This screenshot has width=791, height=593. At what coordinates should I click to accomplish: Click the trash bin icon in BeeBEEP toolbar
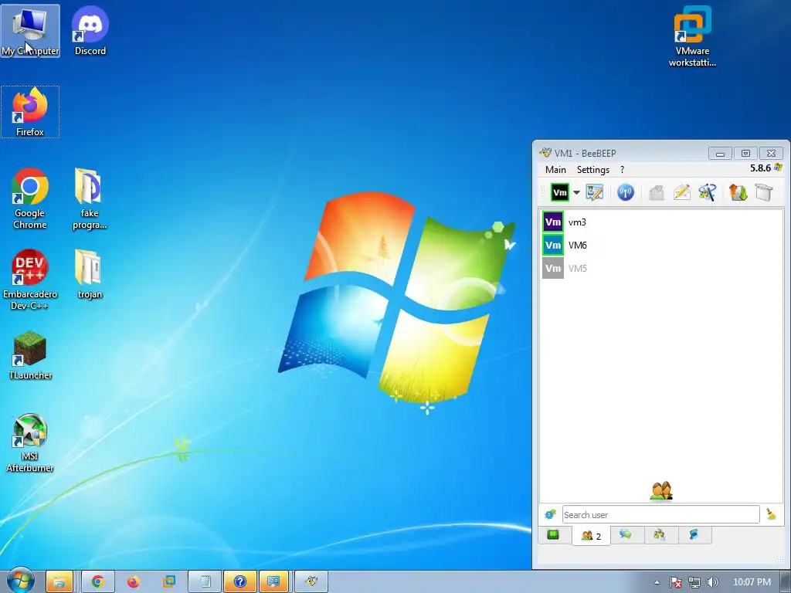[x=764, y=192]
